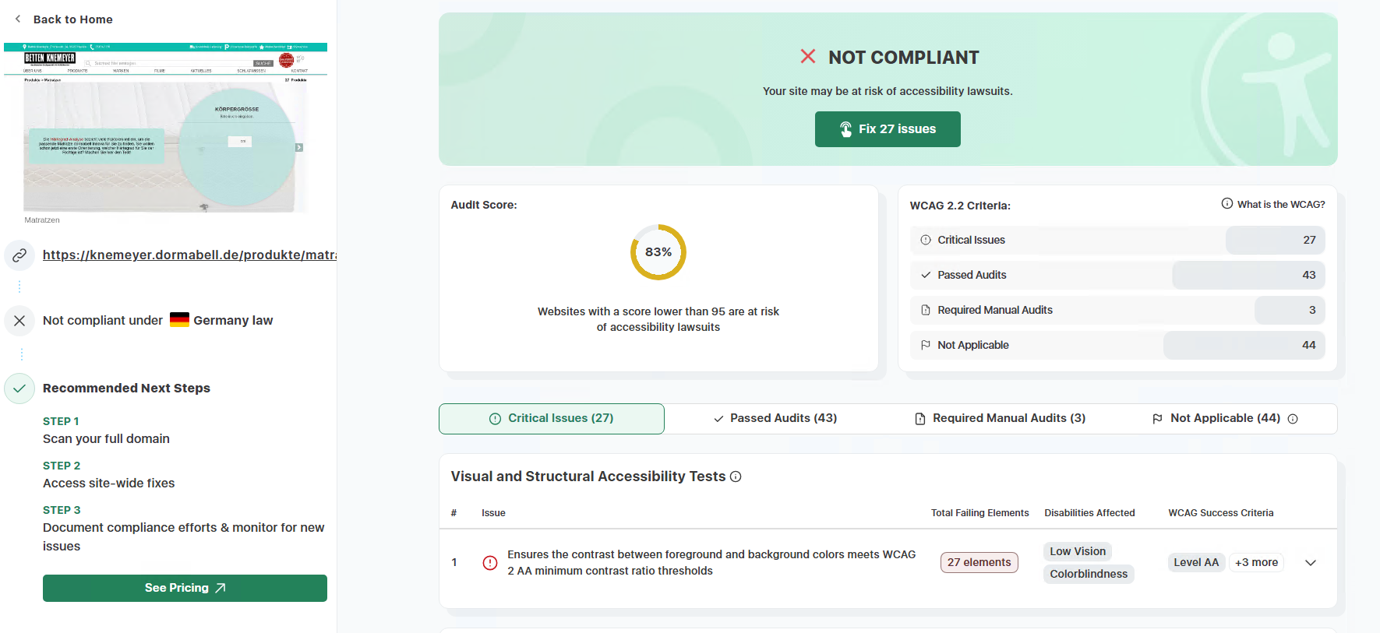Select the Critical Issues (27) tab
The height and width of the screenshot is (633, 1380).
(x=552, y=418)
